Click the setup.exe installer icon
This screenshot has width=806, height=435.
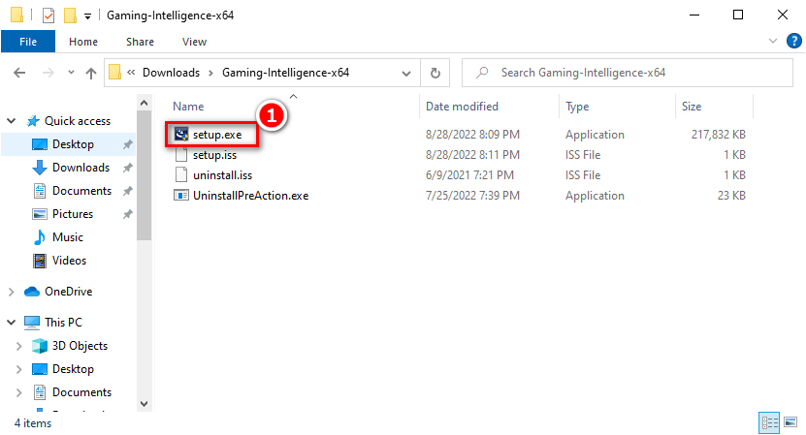(181, 135)
